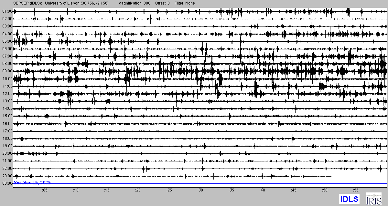
Task: Click the :30 minute axis tick
Action: tap(200, 191)
